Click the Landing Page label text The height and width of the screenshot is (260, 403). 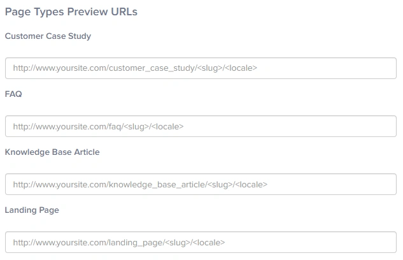click(32, 210)
